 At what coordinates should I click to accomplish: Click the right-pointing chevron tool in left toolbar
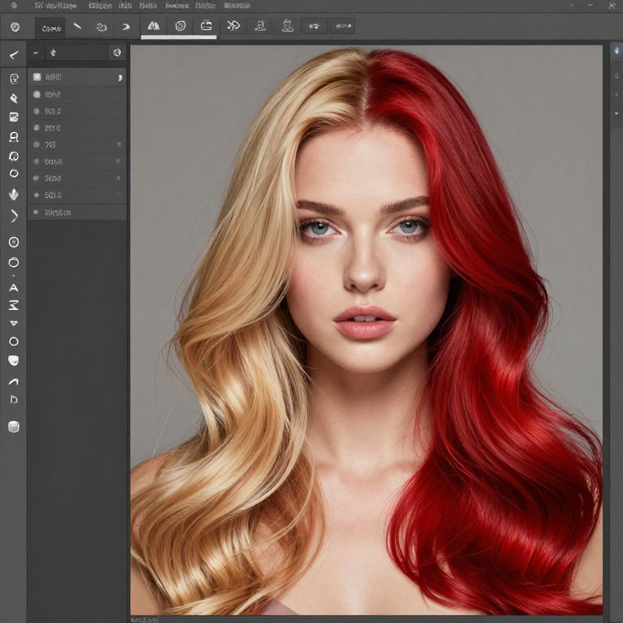coord(14,216)
